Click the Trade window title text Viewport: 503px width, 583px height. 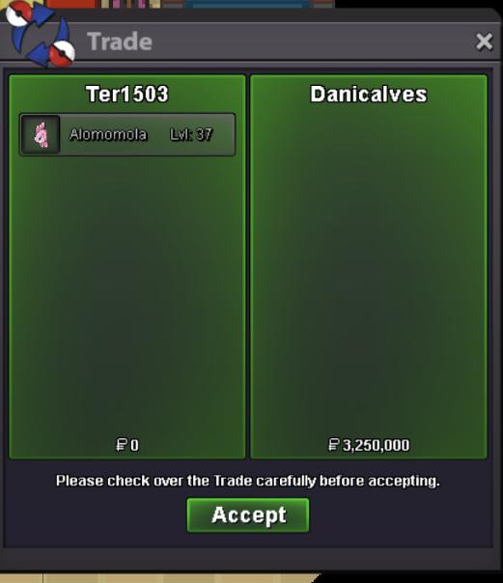pos(120,42)
